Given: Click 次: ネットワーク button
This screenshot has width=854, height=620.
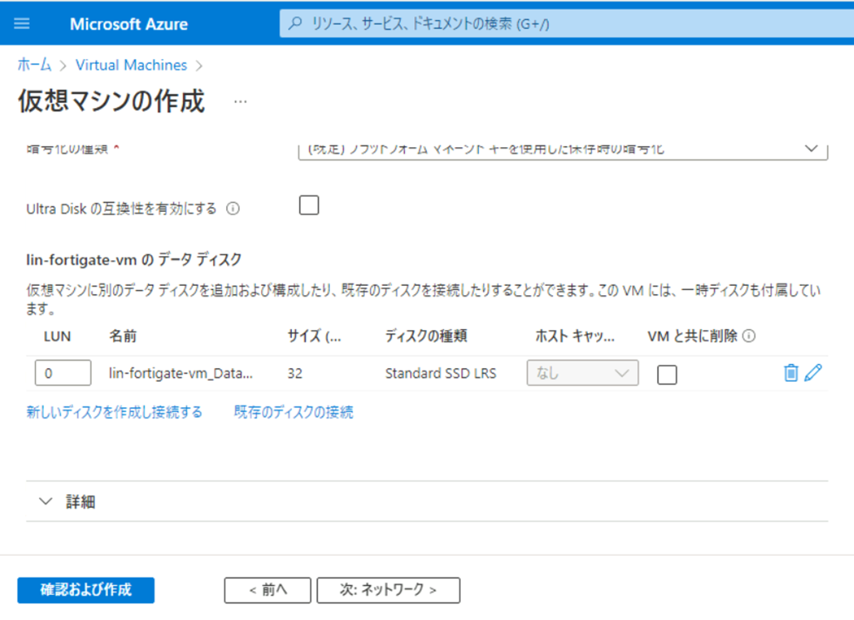Looking at the screenshot, I should point(388,590).
